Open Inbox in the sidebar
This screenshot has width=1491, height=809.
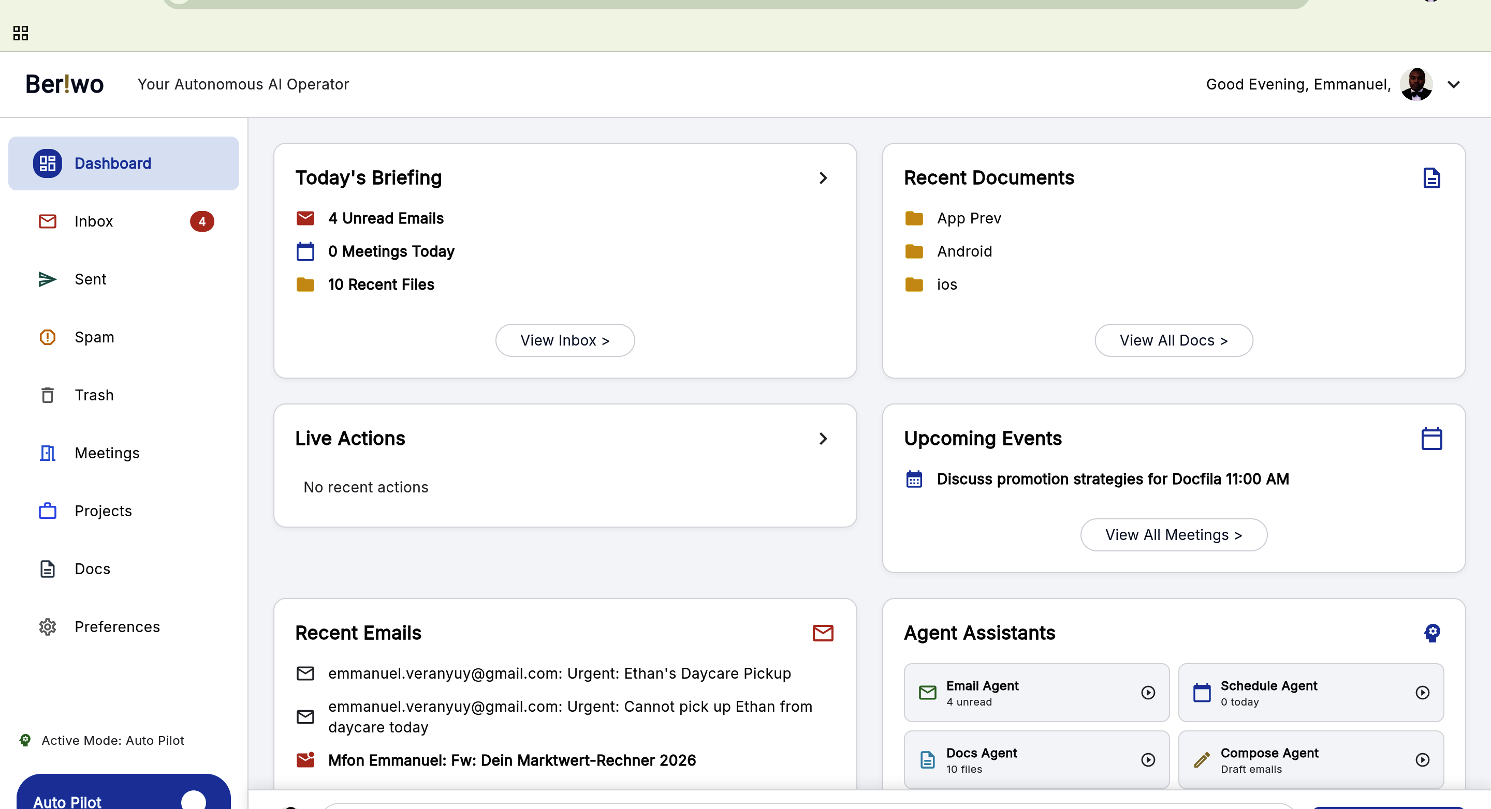pos(94,221)
